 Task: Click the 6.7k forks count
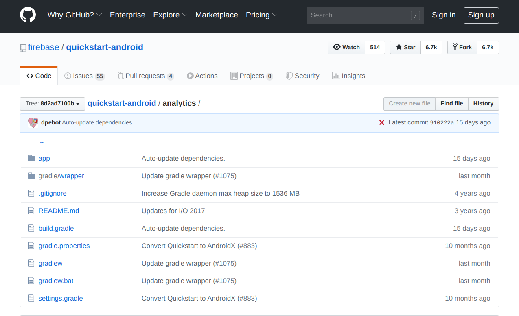click(488, 47)
